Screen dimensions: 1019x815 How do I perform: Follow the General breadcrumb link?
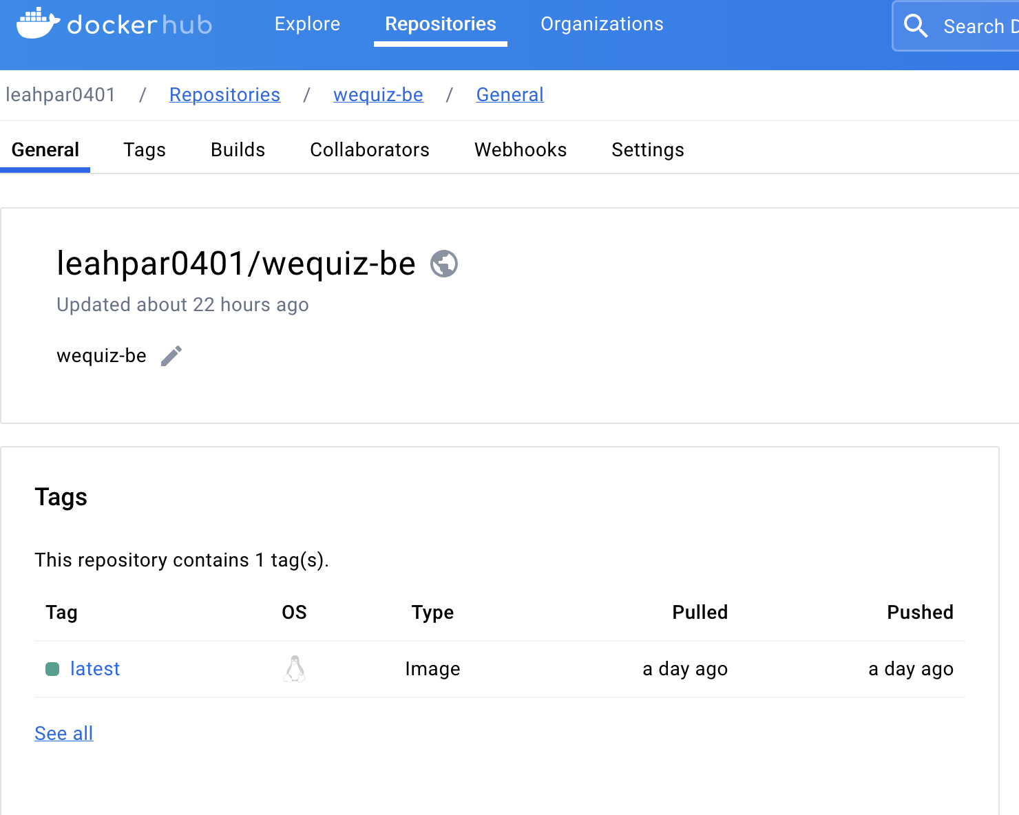[510, 95]
